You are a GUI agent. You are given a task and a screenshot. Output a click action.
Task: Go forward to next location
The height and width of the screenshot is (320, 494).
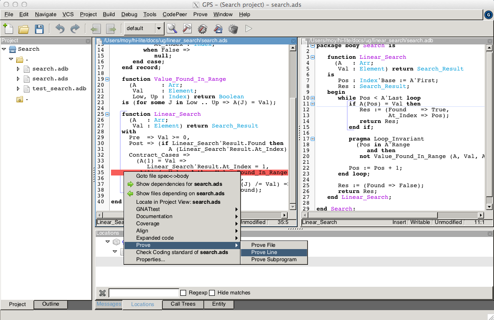coord(111,29)
